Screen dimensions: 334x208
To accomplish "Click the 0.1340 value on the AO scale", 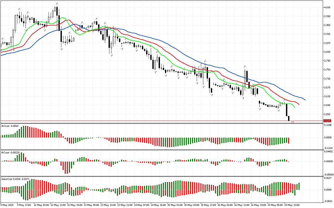I will tap(327, 125).
